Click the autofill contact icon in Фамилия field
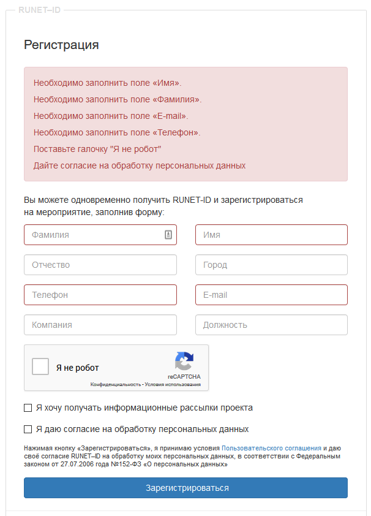 tap(168, 235)
